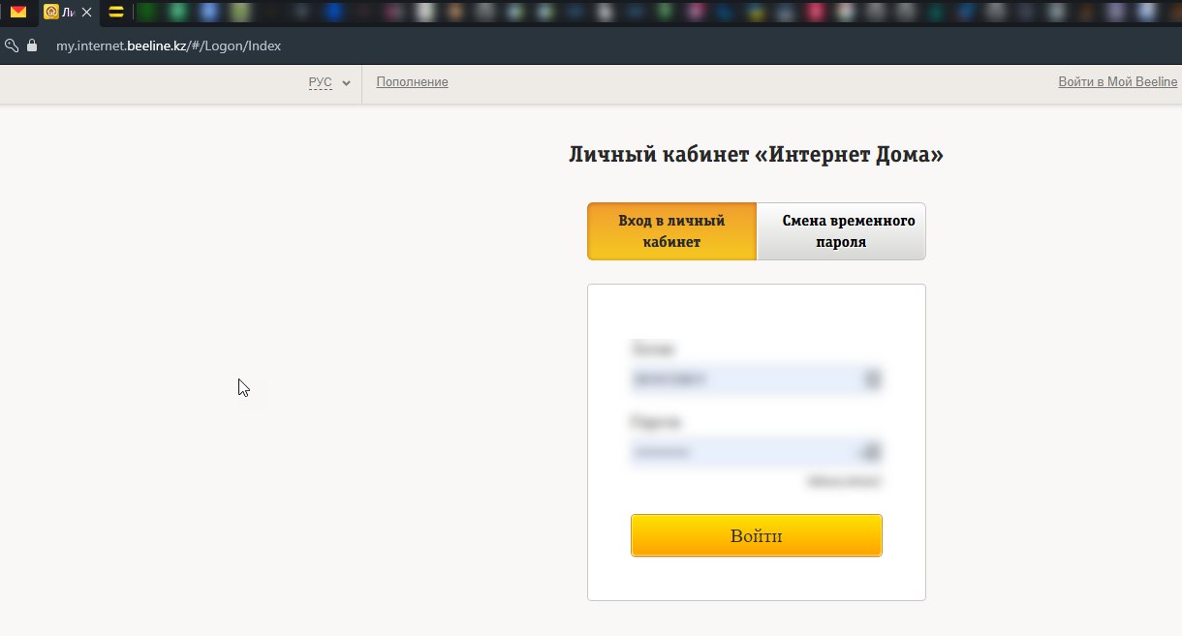Click the page favicon on active tab
The image size is (1182, 636).
tap(51, 13)
